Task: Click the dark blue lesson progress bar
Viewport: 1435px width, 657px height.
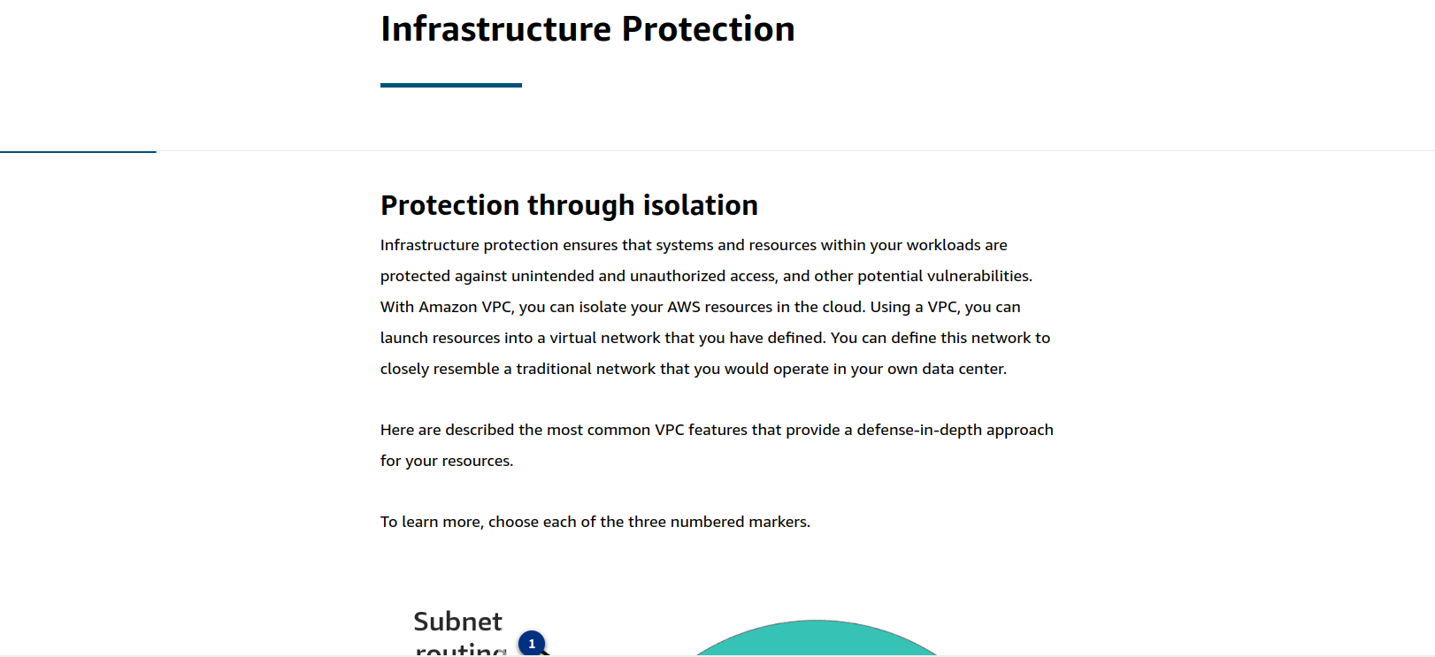Action: tap(78, 151)
